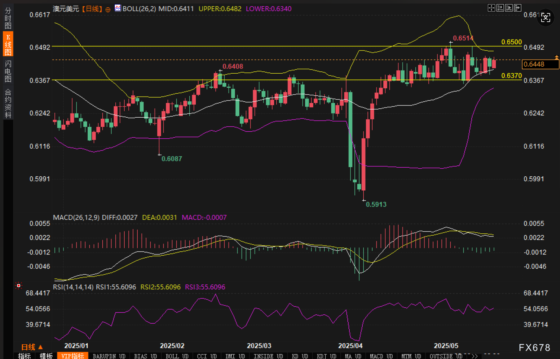The width and height of the screenshot is (560, 359).
Task: Open the 指标 menu at bottom
Action: coord(25,356)
